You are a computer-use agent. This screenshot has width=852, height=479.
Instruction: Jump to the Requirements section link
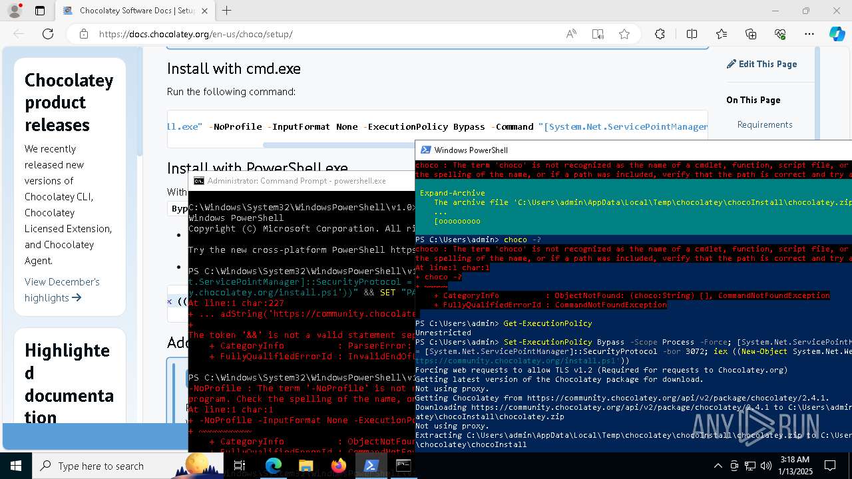click(x=765, y=124)
